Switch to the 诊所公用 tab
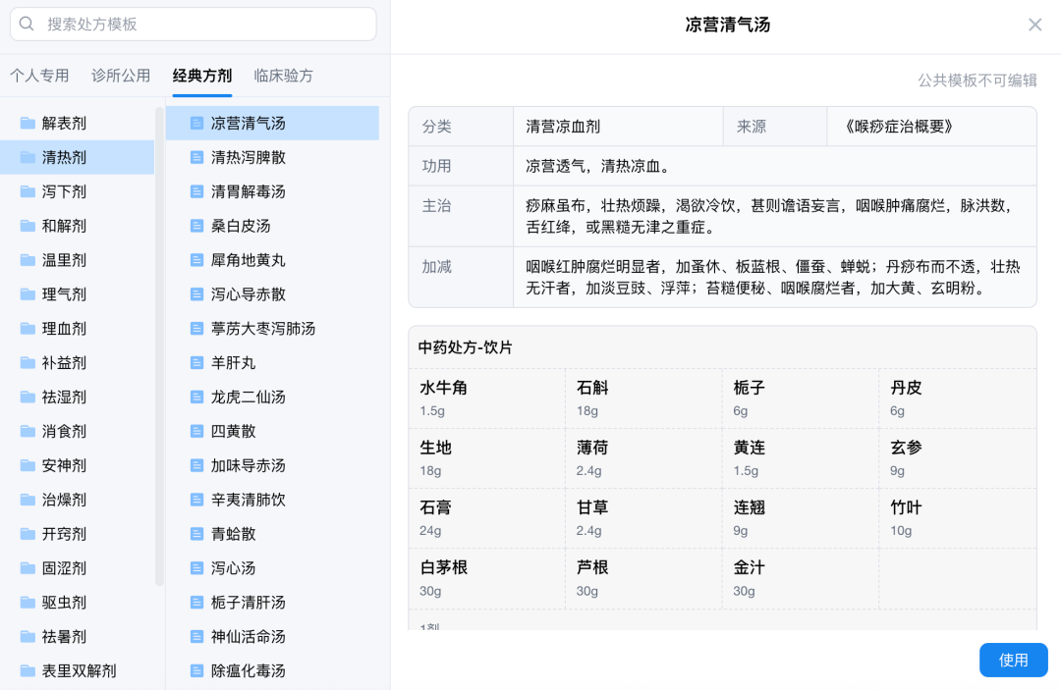Viewport: 1061px width, 690px height. point(121,75)
